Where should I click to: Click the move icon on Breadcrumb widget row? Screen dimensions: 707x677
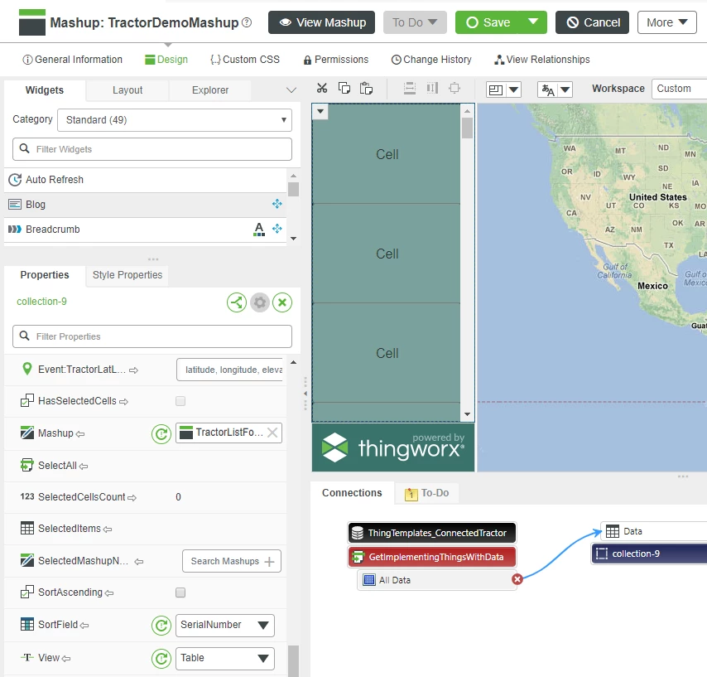[x=277, y=229]
